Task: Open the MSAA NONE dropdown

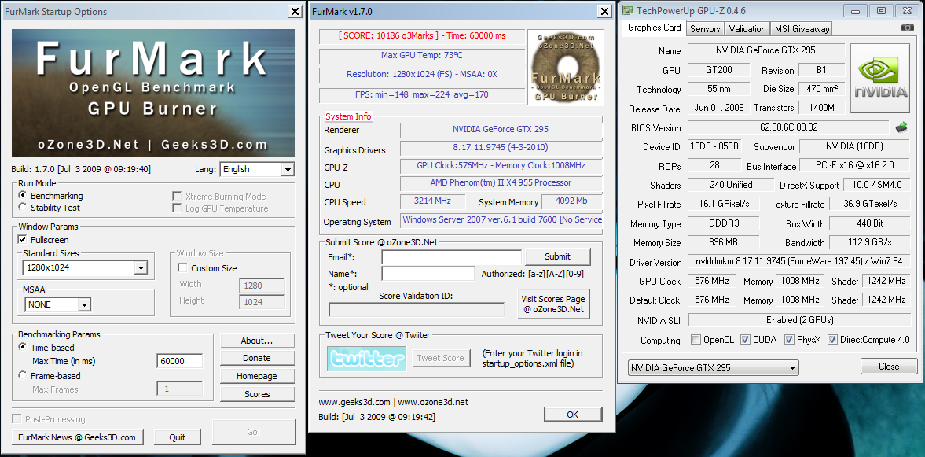Action: click(x=58, y=304)
